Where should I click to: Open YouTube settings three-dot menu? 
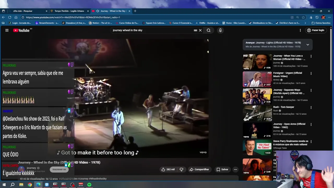[300, 30]
